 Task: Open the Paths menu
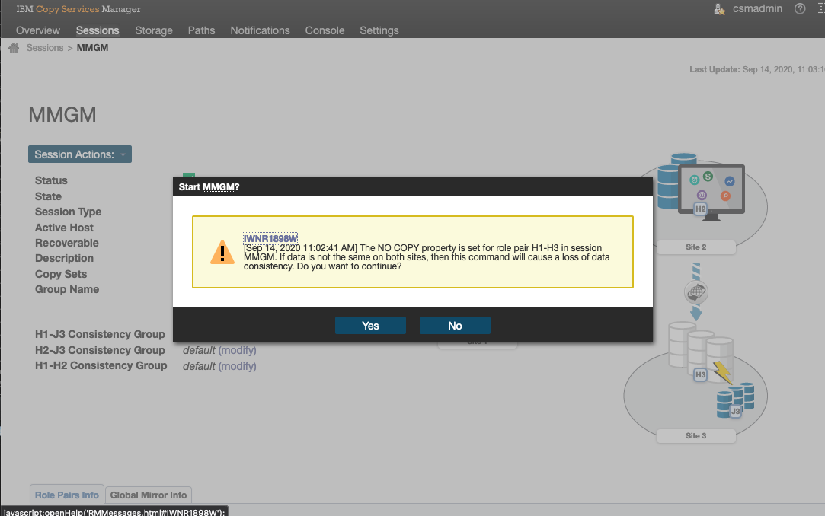coord(202,30)
